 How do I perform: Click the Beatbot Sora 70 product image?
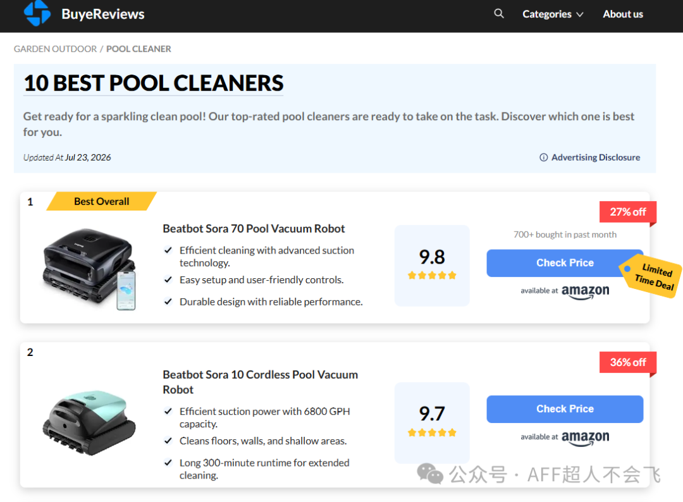coord(90,269)
